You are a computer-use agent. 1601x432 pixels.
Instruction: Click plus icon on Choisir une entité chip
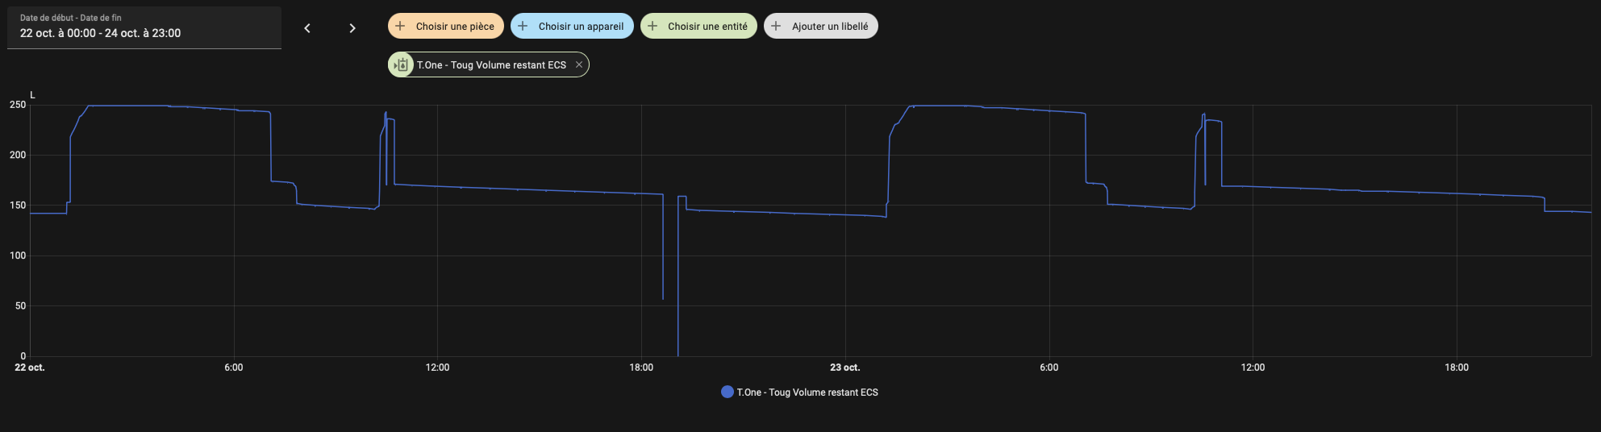(652, 27)
